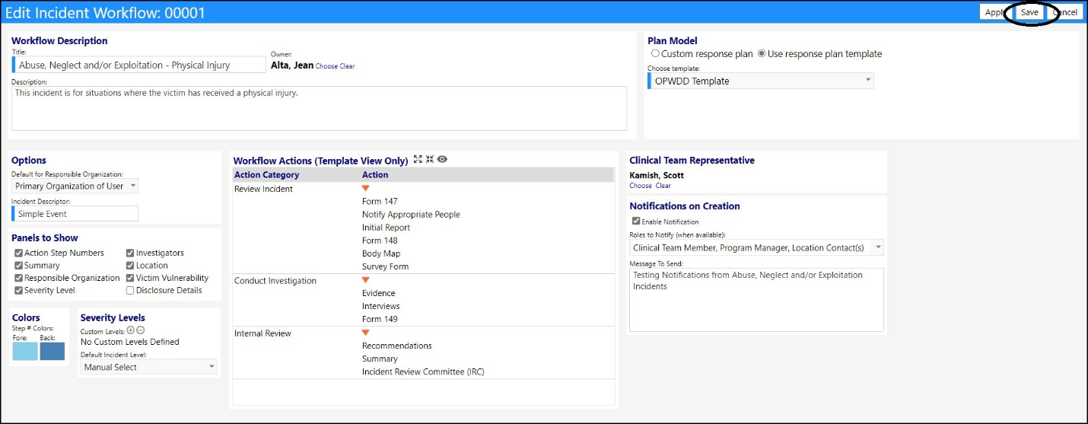Screen dimensions: 1088x424
Task: Select Notify Appropriate People action
Action: [x=411, y=215]
